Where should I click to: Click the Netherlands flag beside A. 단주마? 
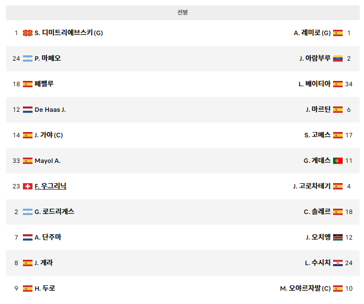coord(28,237)
